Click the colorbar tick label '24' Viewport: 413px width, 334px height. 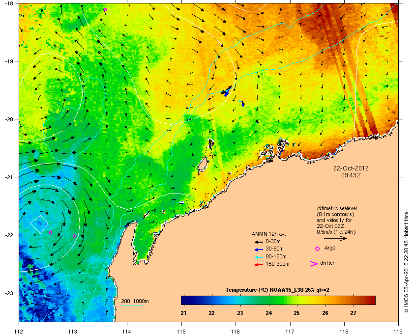click(x=268, y=313)
